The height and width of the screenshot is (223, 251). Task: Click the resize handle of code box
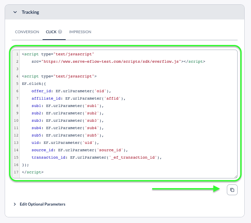click(x=236, y=176)
